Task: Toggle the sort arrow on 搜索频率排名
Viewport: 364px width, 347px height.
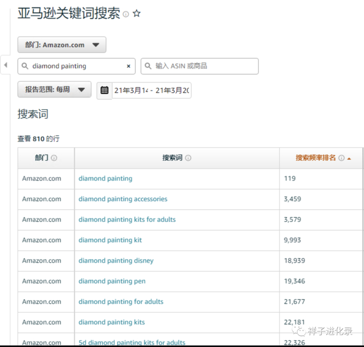Action: pyautogui.click(x=349, y=159)
